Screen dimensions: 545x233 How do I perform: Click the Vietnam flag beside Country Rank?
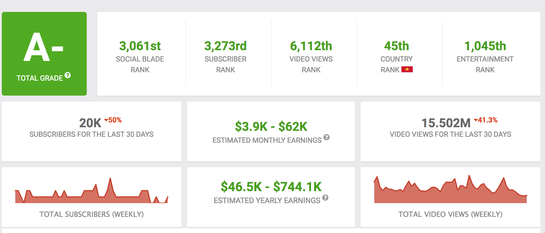[x=407, y=69]
